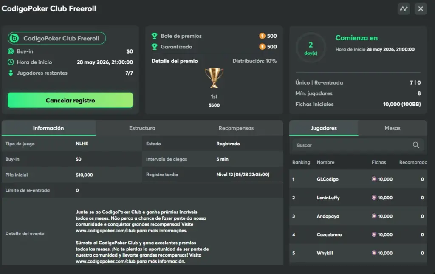Click the Mín. jugadores value 8

tap(419, 93)
